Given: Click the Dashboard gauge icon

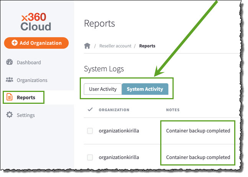Looking at the screenshot, I should coord(9,62).
